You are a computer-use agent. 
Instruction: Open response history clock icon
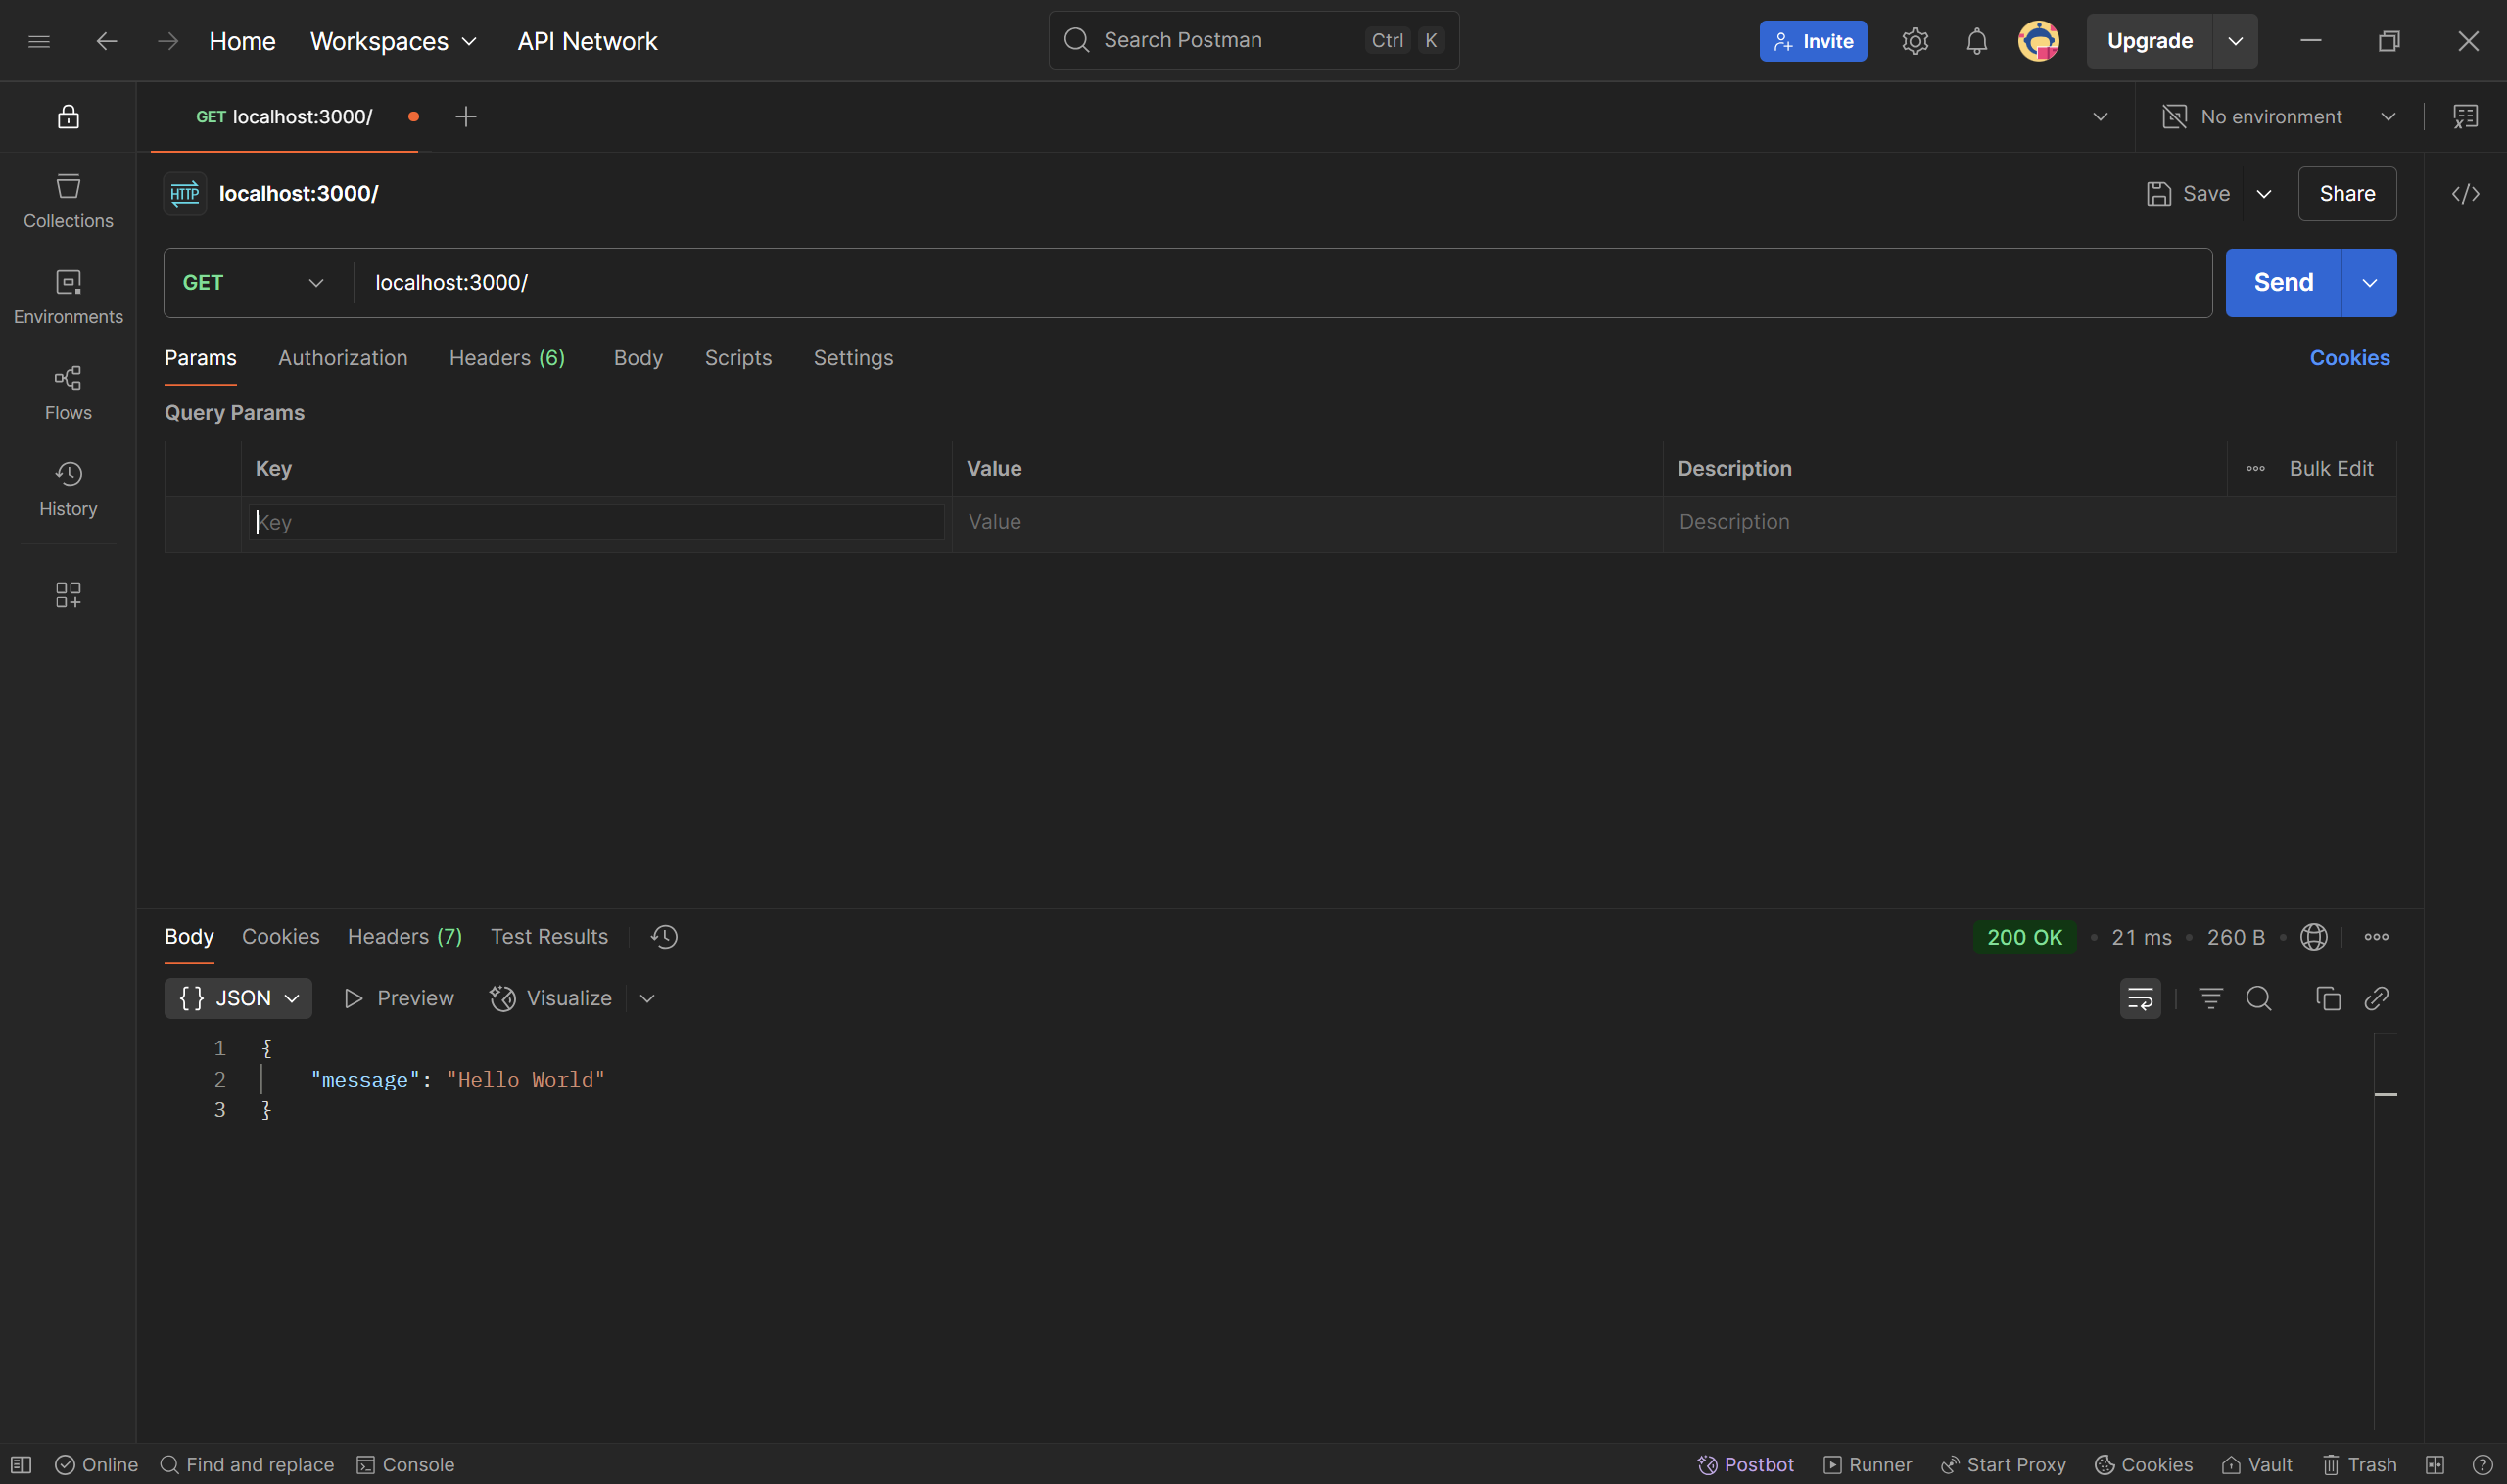[664, 936]
